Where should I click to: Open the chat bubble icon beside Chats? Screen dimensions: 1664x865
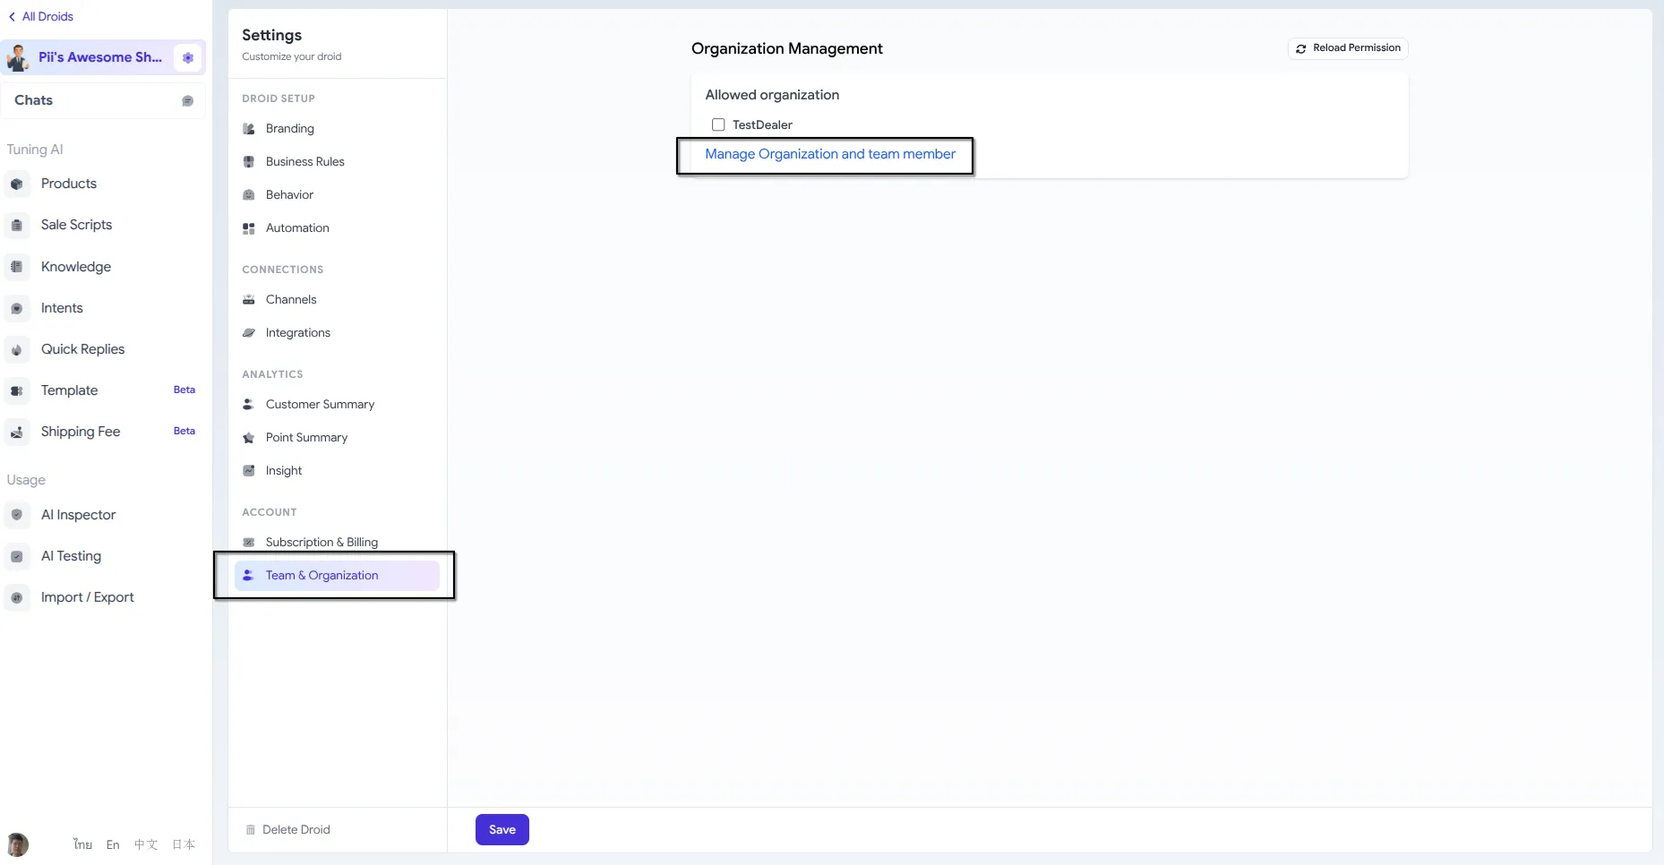tap(188, 100)
